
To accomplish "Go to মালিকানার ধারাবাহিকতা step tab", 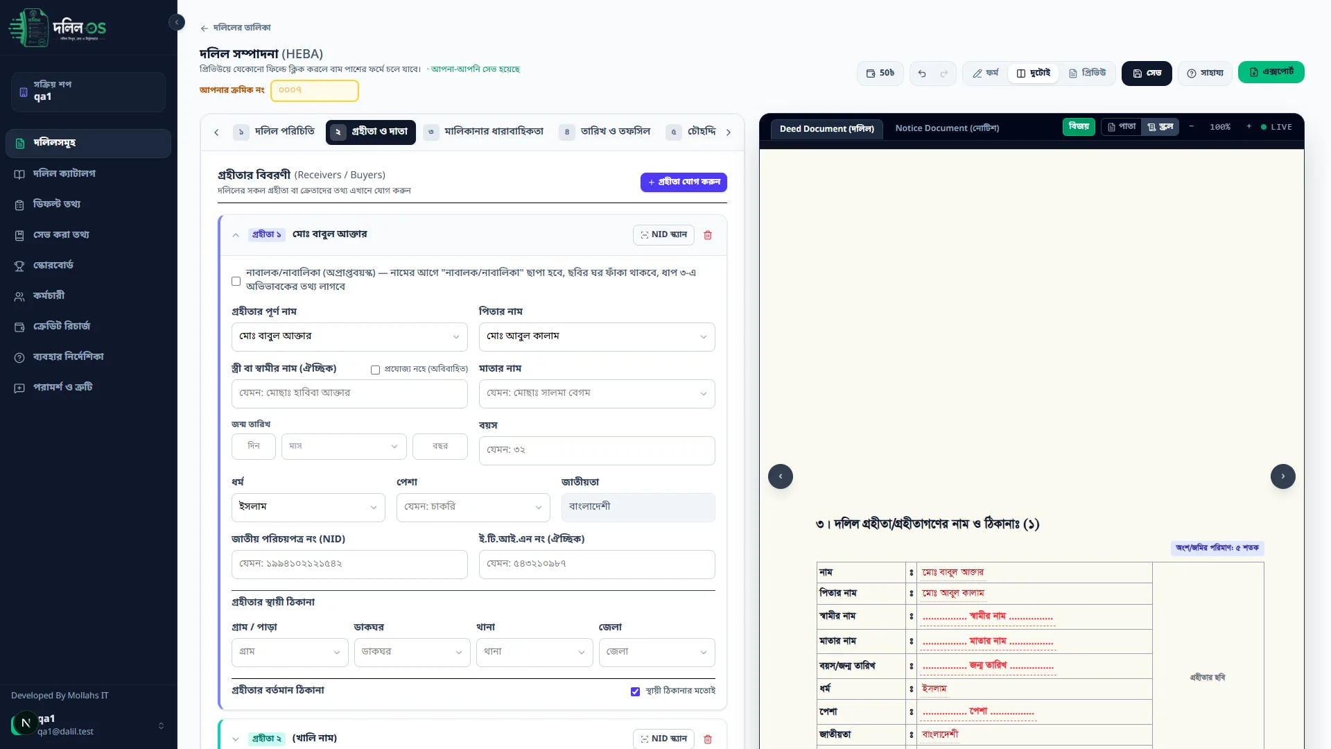I will click(x=484, y=132).
